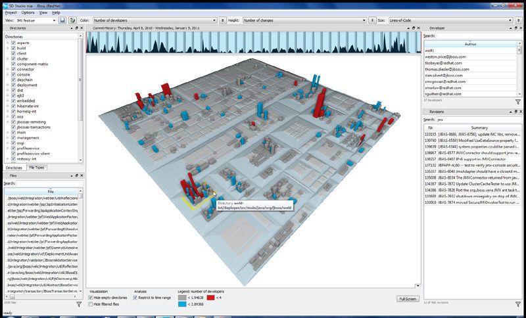Click the double-arrow button after Height dropdown
The image size is (526, 318).
[x=371, y=20]
